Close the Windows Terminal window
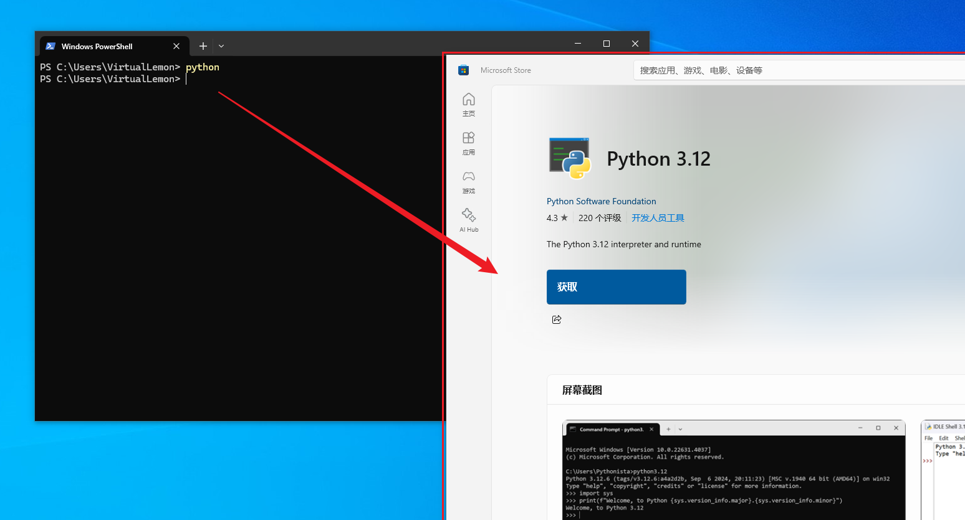The height and width of the screenshot is (520, 965). point(635,44)
